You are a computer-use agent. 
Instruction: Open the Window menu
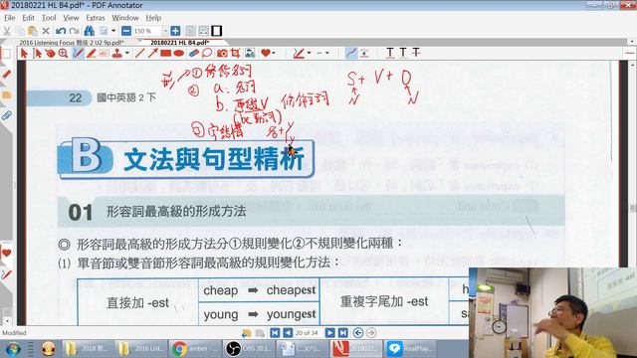(x=125, y=18)
